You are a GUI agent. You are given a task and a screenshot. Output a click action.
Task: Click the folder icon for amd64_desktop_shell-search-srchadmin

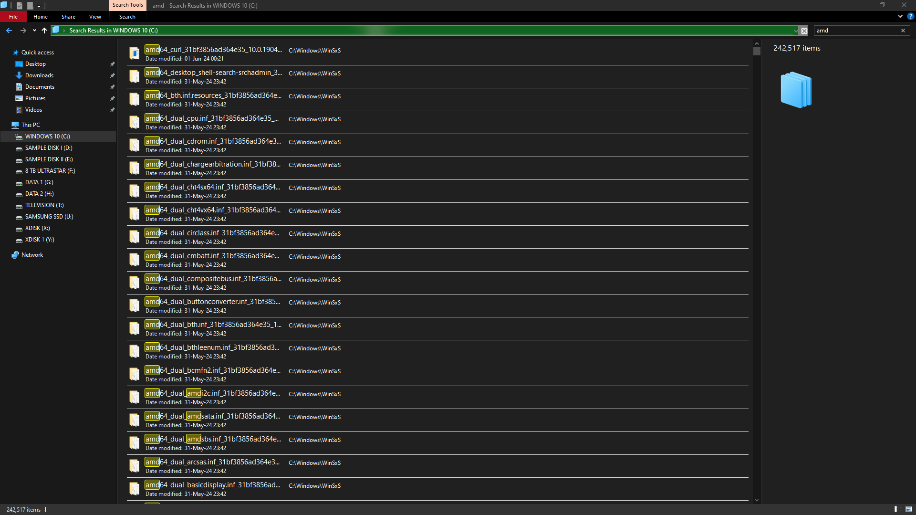tap(135, 76)
